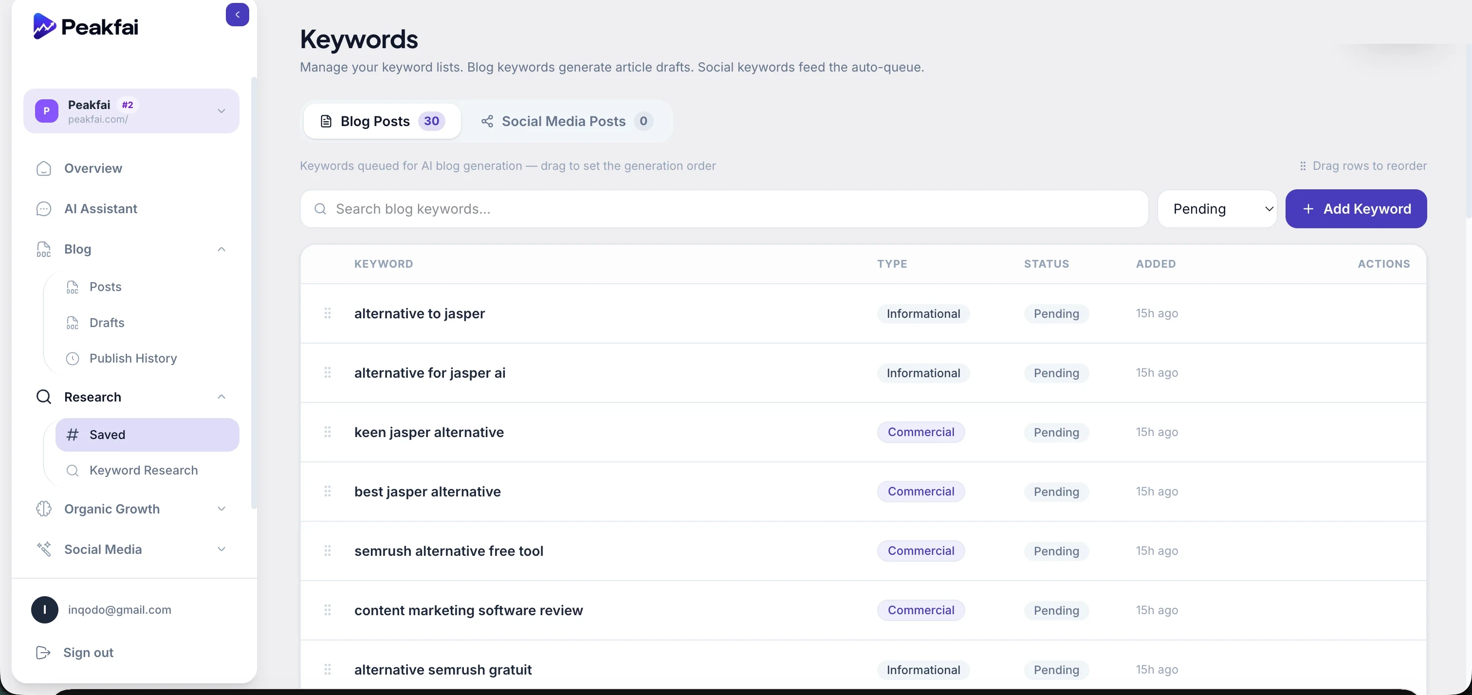Click the search magnifier icon in the field
1472x695 pixels.
point(321,209)
